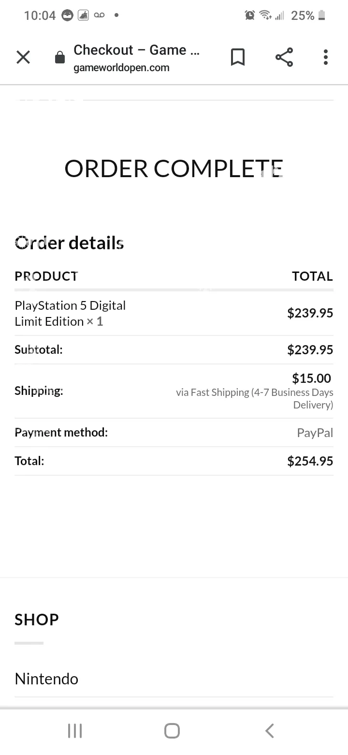Tap the Android home button
Viewport: 348px width, 755px height.
pyautogui.click(x=172, y=731)
